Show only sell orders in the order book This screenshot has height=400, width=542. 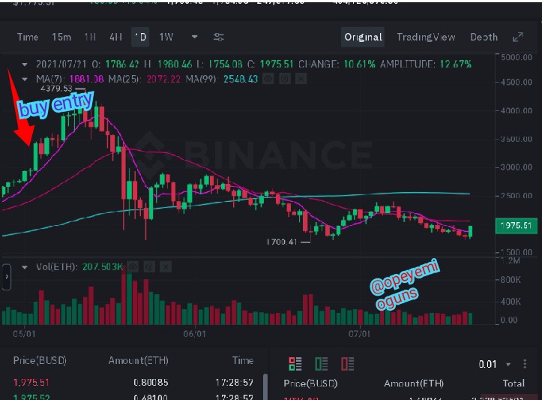[347, 364]
